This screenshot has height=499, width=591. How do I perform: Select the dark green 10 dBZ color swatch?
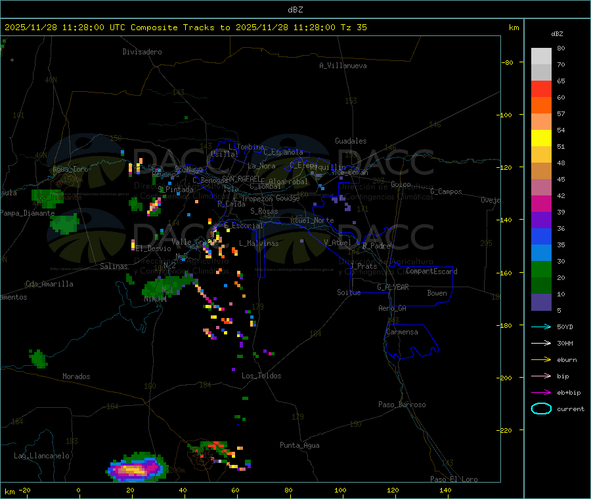(541, 286)
